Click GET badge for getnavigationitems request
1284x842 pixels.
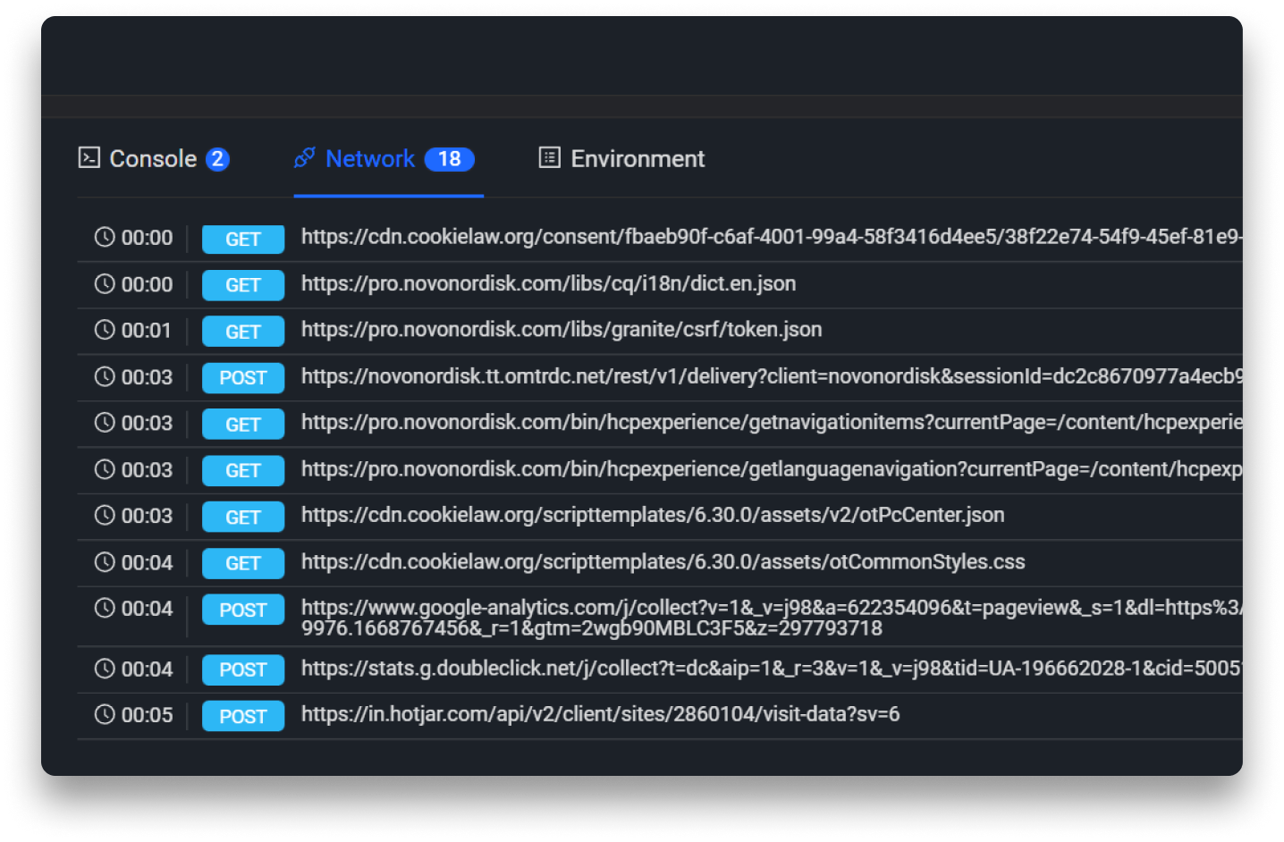tap(243, 424)
